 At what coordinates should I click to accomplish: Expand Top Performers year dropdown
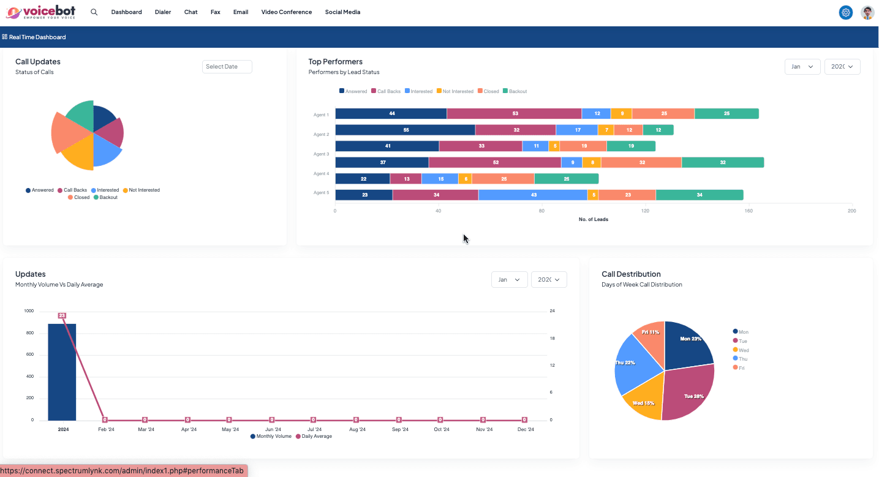click(842, 67)
